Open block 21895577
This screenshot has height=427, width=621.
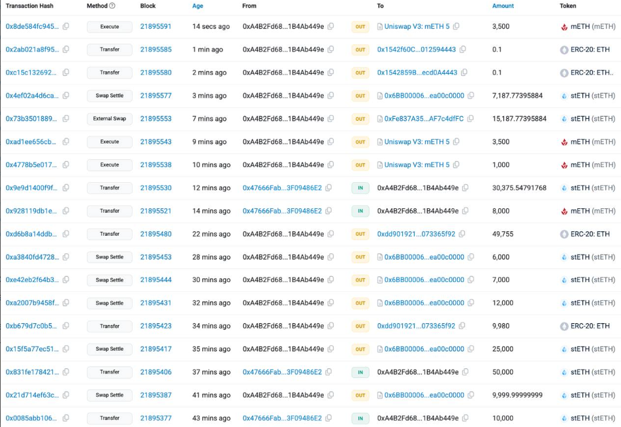[x=155, y=95]
